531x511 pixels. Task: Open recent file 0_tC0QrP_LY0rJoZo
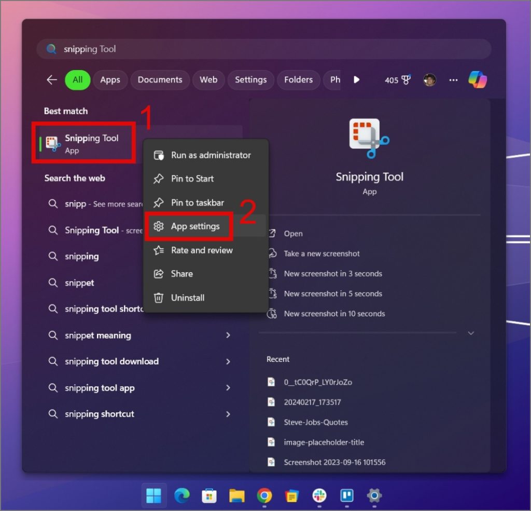coord(318,382)
